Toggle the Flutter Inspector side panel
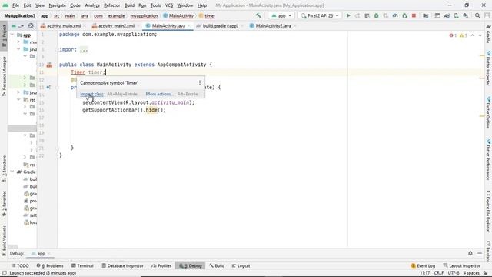The height and width of the screenshot is (277, 492). point(488,68)
